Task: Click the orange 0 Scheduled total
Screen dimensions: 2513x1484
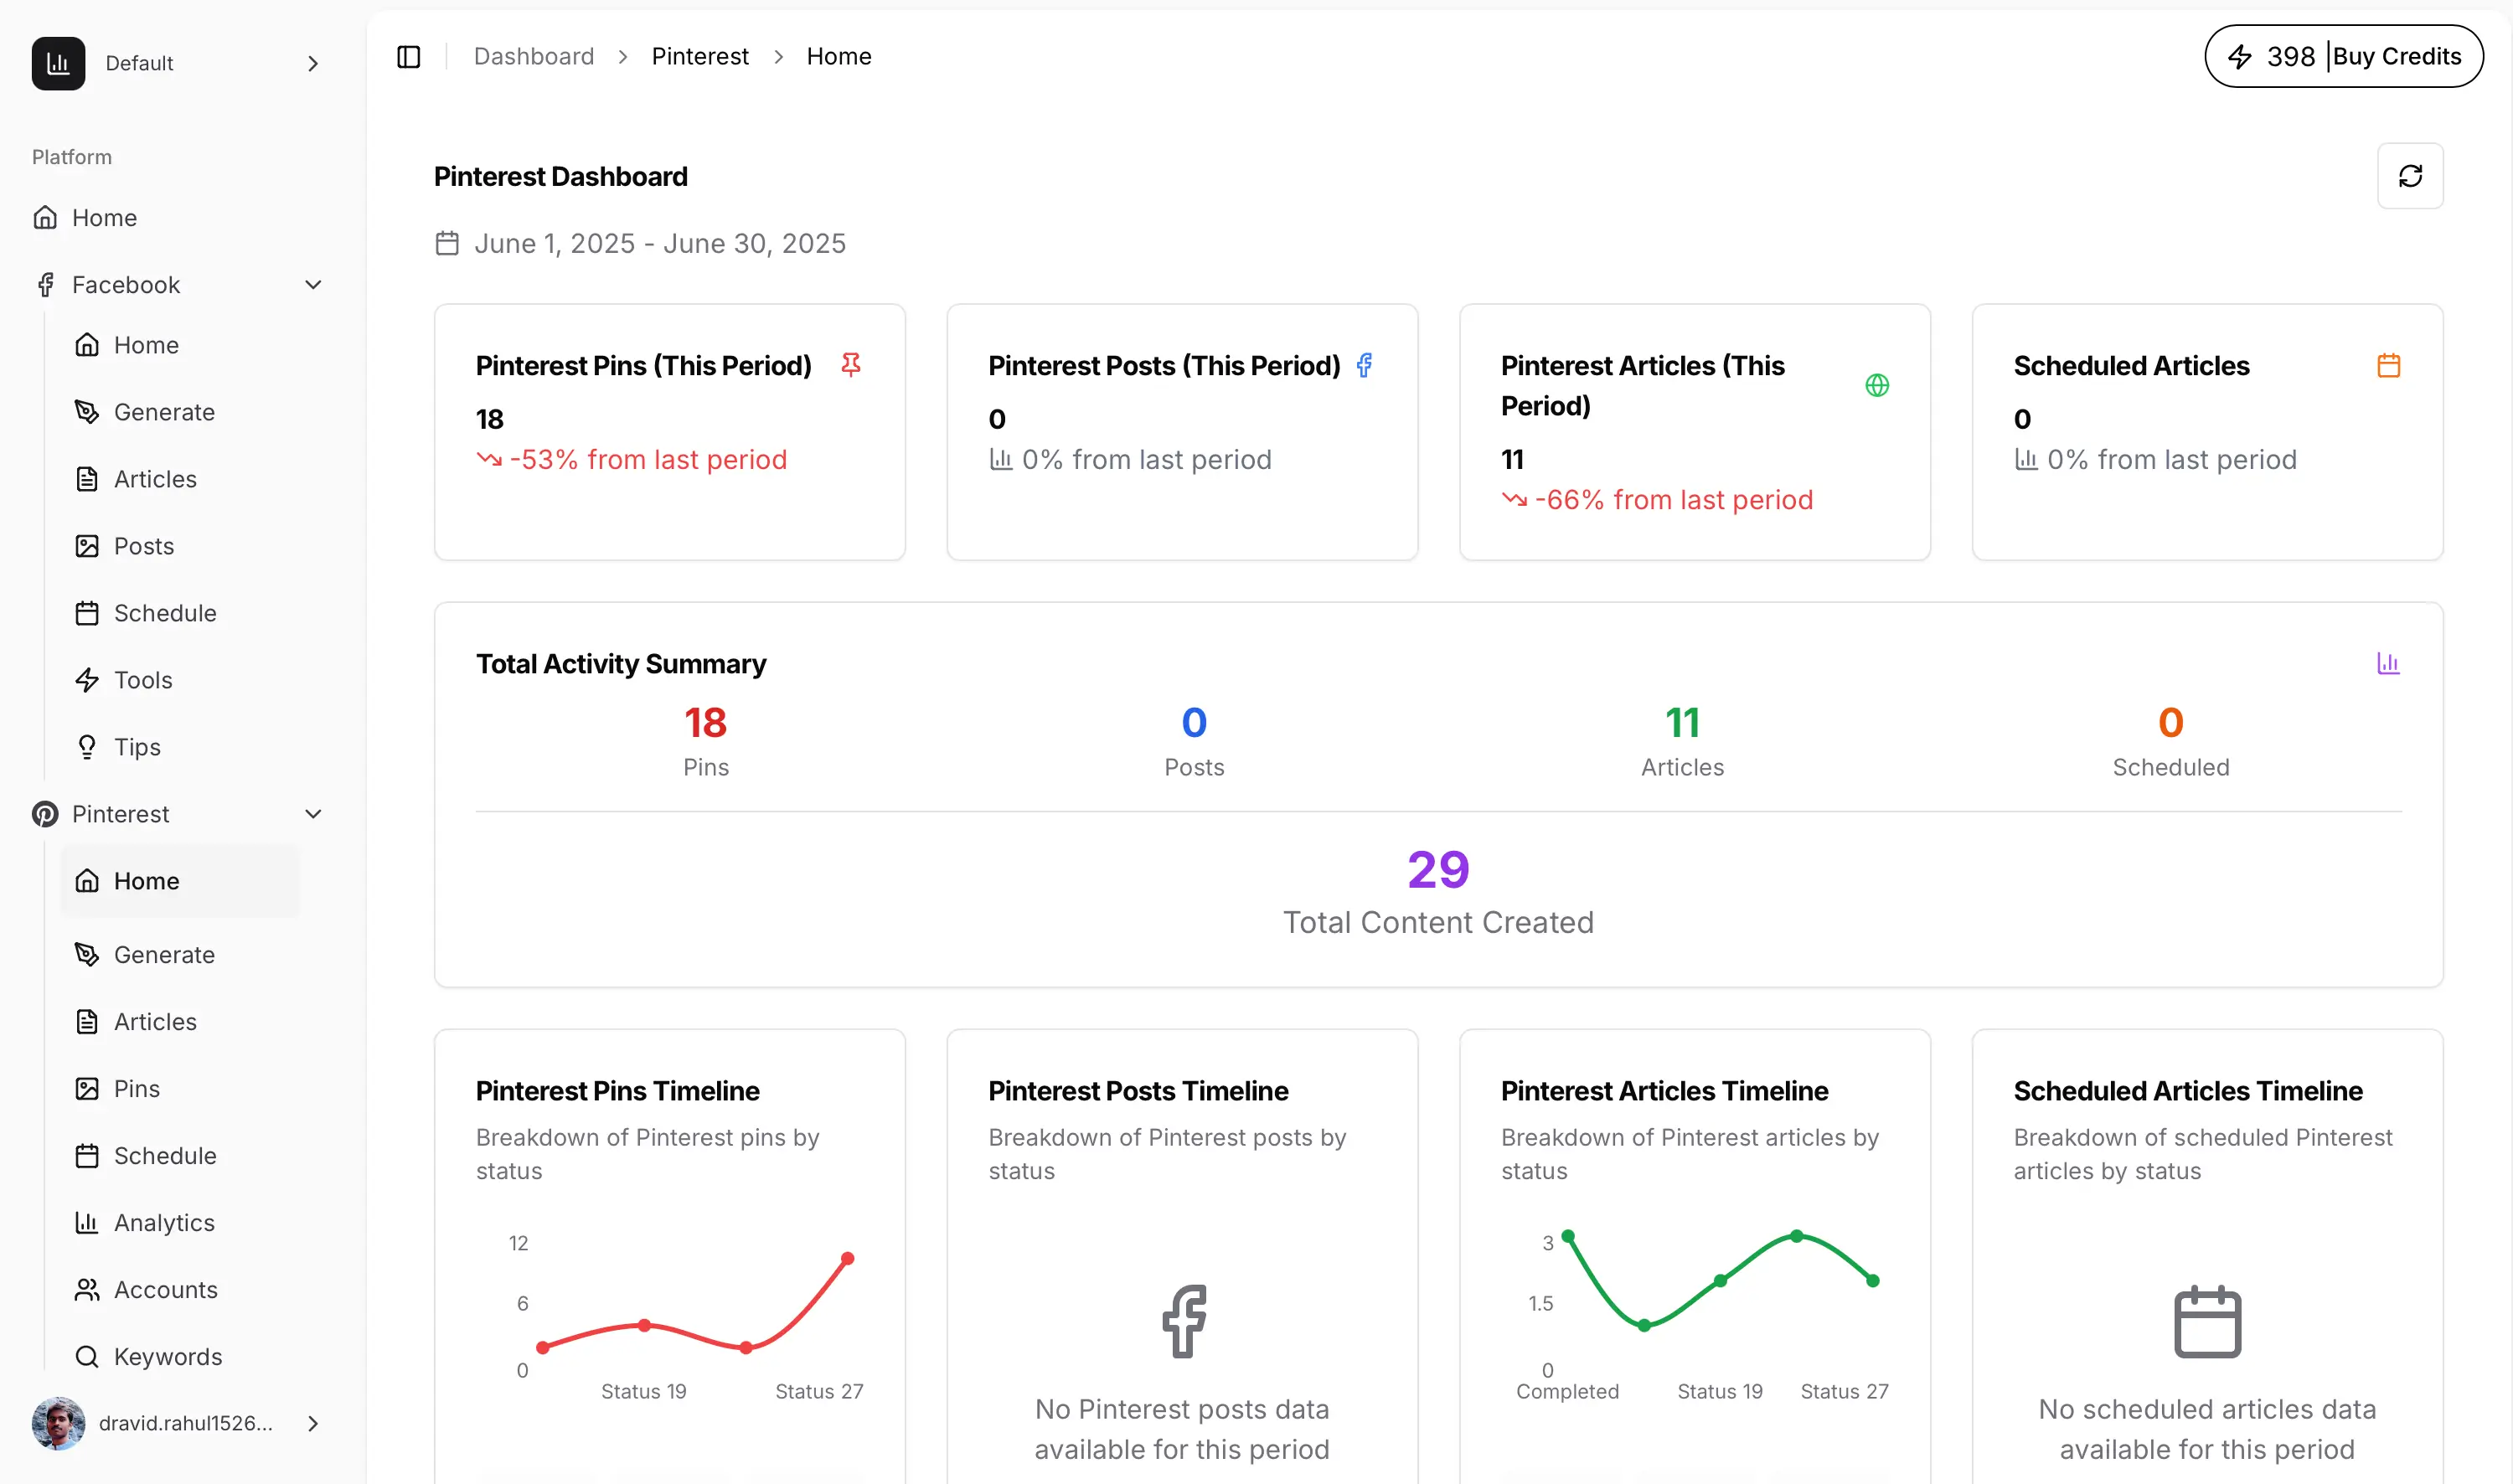Action: (x=2170, y=722)
